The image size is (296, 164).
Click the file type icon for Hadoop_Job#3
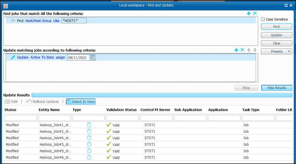[89, 144]
